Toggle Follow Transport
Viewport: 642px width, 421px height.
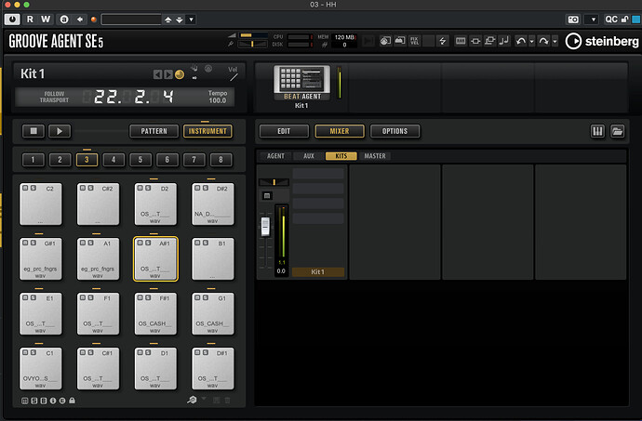pyautogui.click(x=54, y=97)
